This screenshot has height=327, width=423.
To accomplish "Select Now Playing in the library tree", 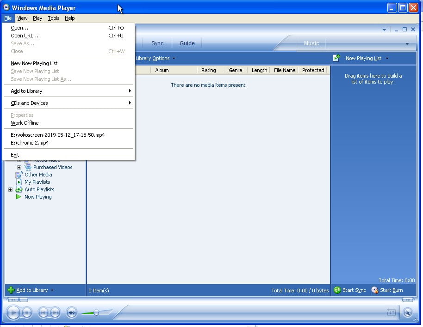I will (38, 197).
